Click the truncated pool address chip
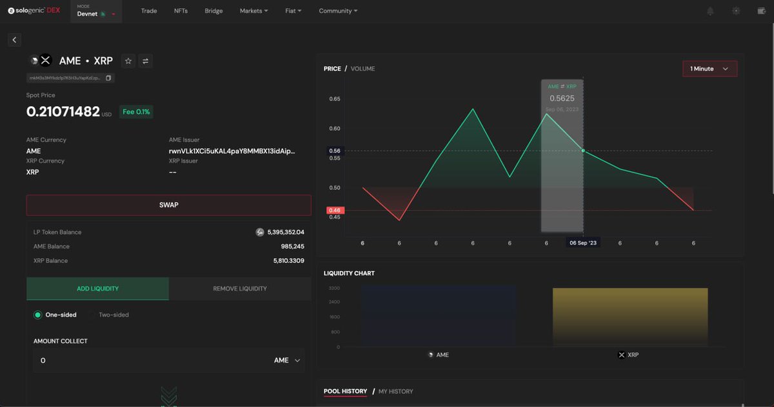The image size is (774, 407). tap(71, 78)
